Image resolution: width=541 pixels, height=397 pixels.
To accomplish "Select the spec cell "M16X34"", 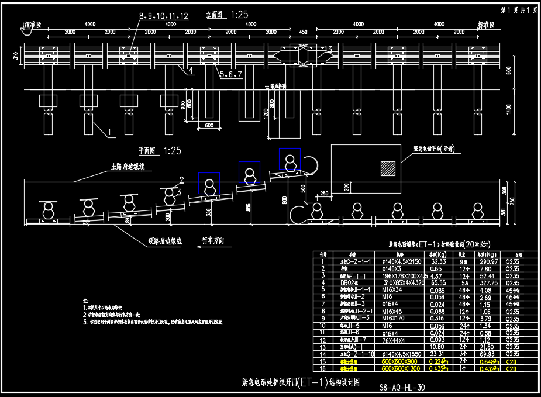I will coord(392,290).
